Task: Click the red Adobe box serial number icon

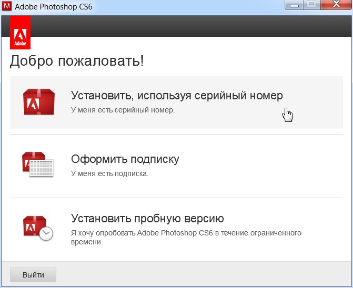Action: (39, 102)
